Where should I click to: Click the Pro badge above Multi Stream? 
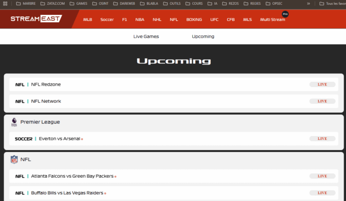(285, 14)
